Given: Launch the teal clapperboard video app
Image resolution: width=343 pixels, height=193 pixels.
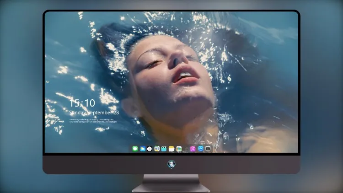Looking at the screenshot, I should pyautogui.click(x=164, y=149).
